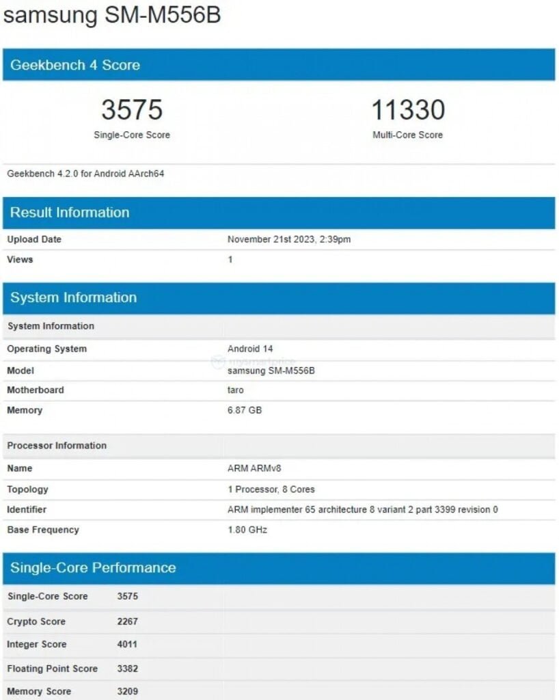Expand the Processor Information subsection
This screenshot has width=559, height=700.
57,446
